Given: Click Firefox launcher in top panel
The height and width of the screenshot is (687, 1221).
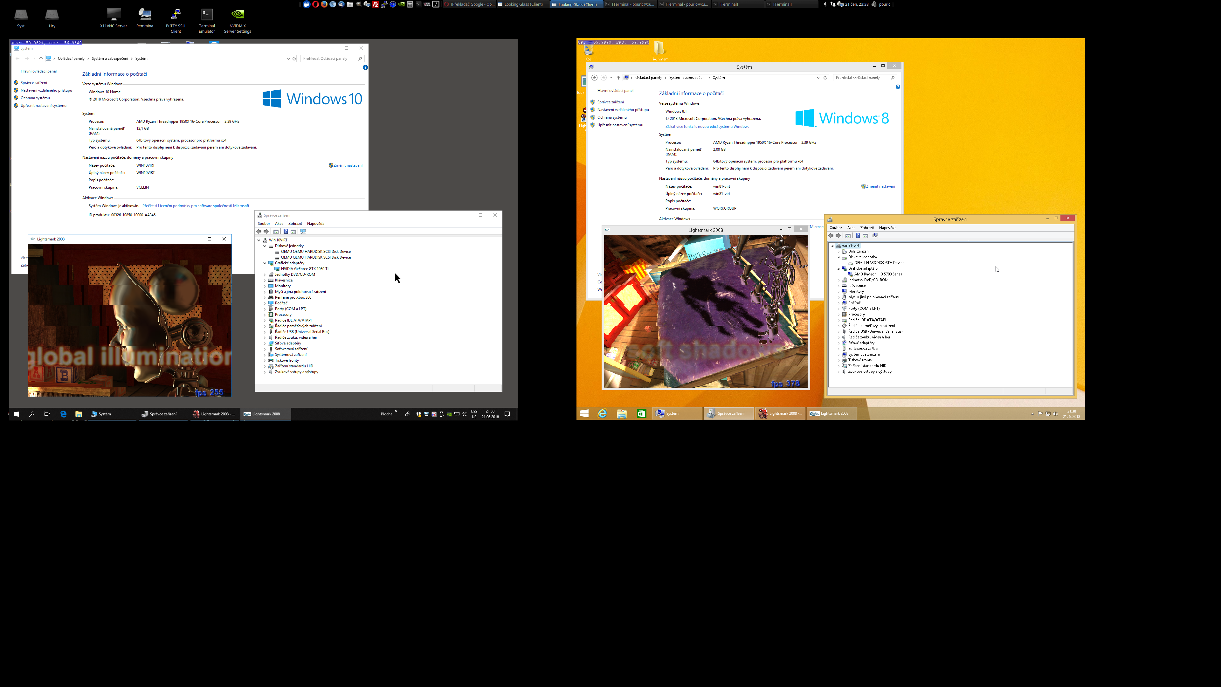Looking at the screenshot, I should (324, 4).
